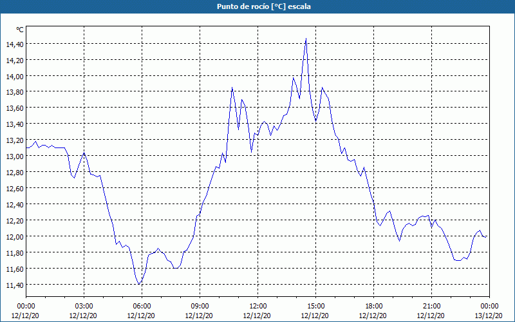The height and width of the screenshot is (322, 515).
Task: Click the 11,60 y-axis label
Action: click(15, 269)
